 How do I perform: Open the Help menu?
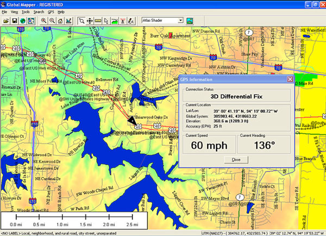click(x=61, y=11)
